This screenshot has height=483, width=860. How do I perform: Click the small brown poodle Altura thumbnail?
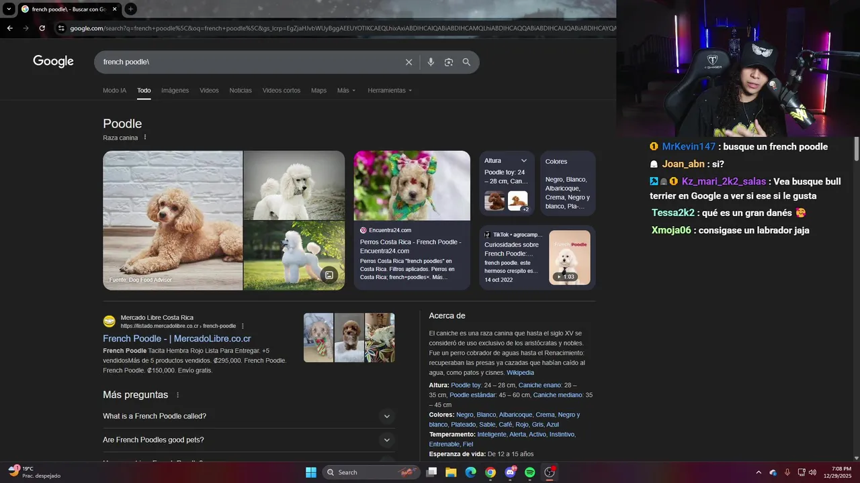pyautogui.click(x=494, y=201)
